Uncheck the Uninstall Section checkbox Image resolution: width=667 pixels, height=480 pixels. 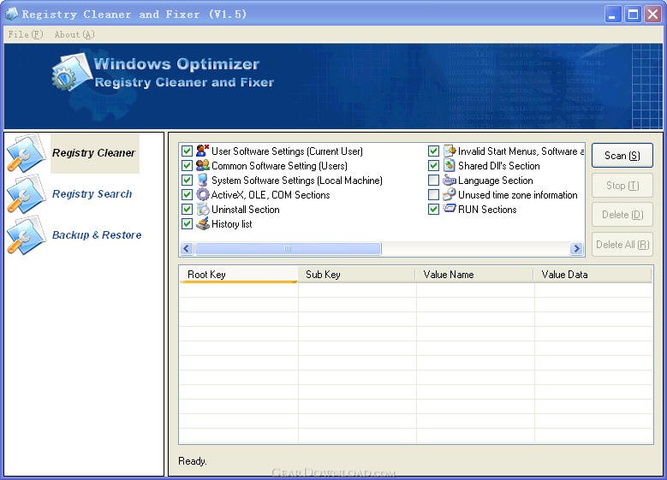pos(187,210)
